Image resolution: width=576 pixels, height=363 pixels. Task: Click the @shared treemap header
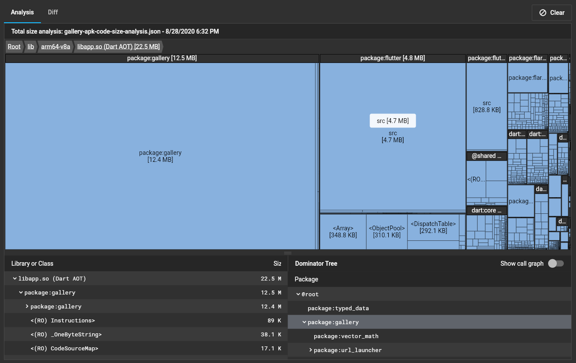(x=487, y=156)
